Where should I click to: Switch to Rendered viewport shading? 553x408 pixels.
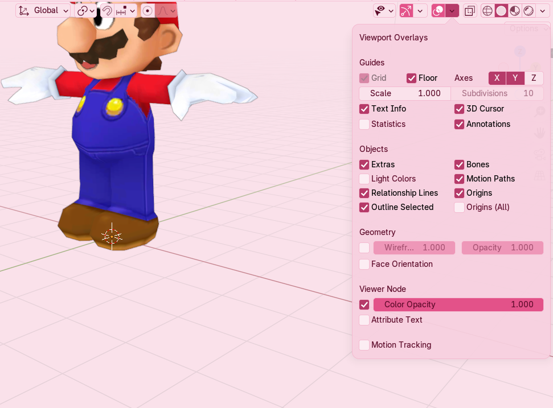[x=529, y=11]
